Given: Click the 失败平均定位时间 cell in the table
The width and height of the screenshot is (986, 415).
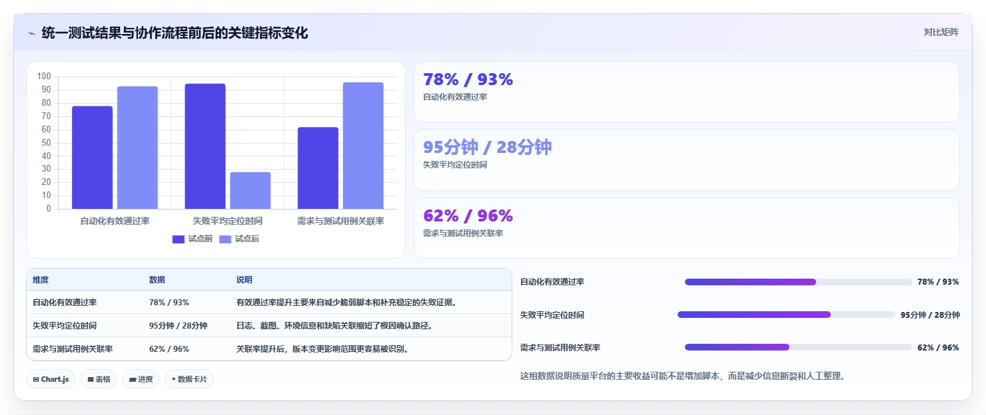Looking at the screenshot, I should pos(65,325).
